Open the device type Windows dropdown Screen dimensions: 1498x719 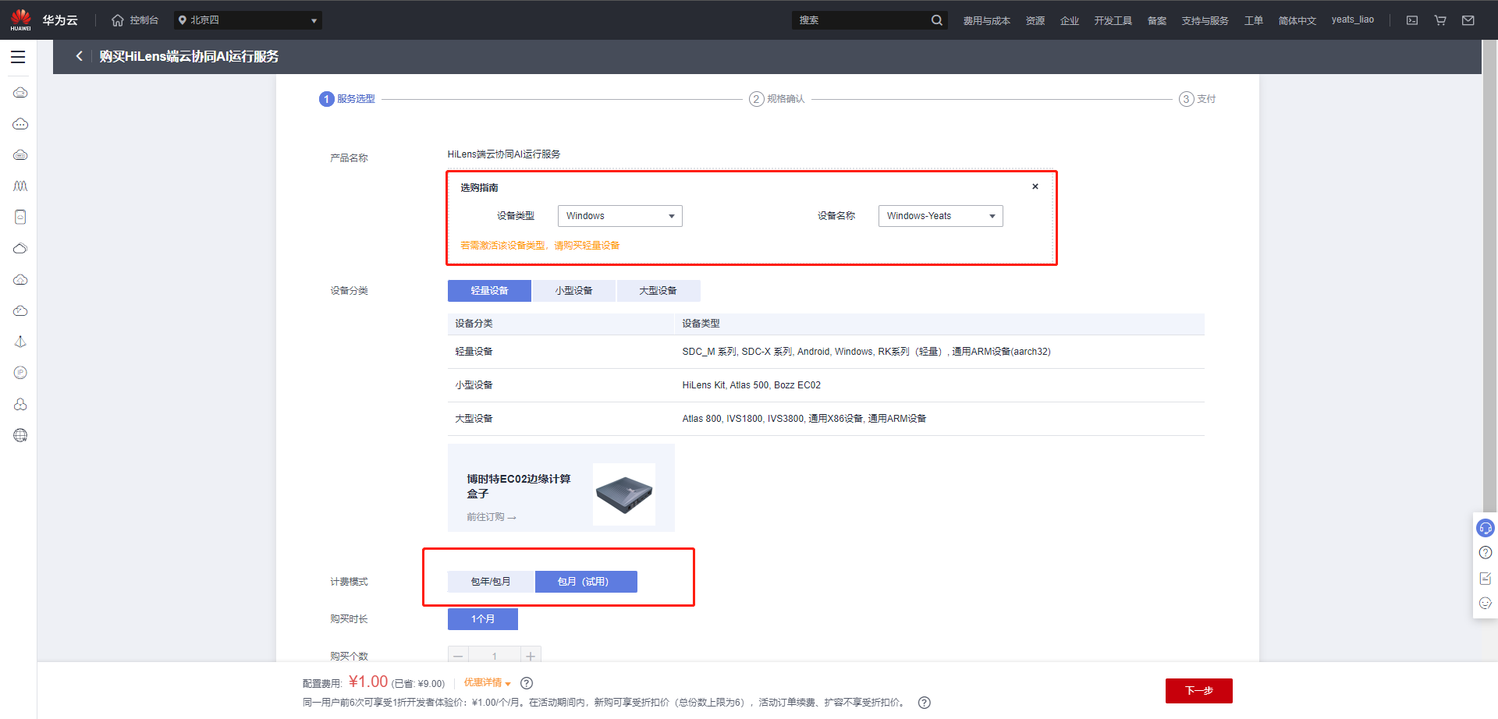[620, 216]
